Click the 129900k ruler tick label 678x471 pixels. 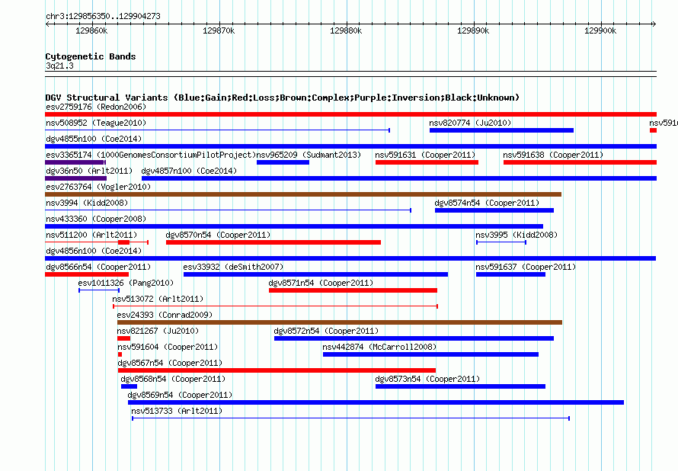[600, 30]
